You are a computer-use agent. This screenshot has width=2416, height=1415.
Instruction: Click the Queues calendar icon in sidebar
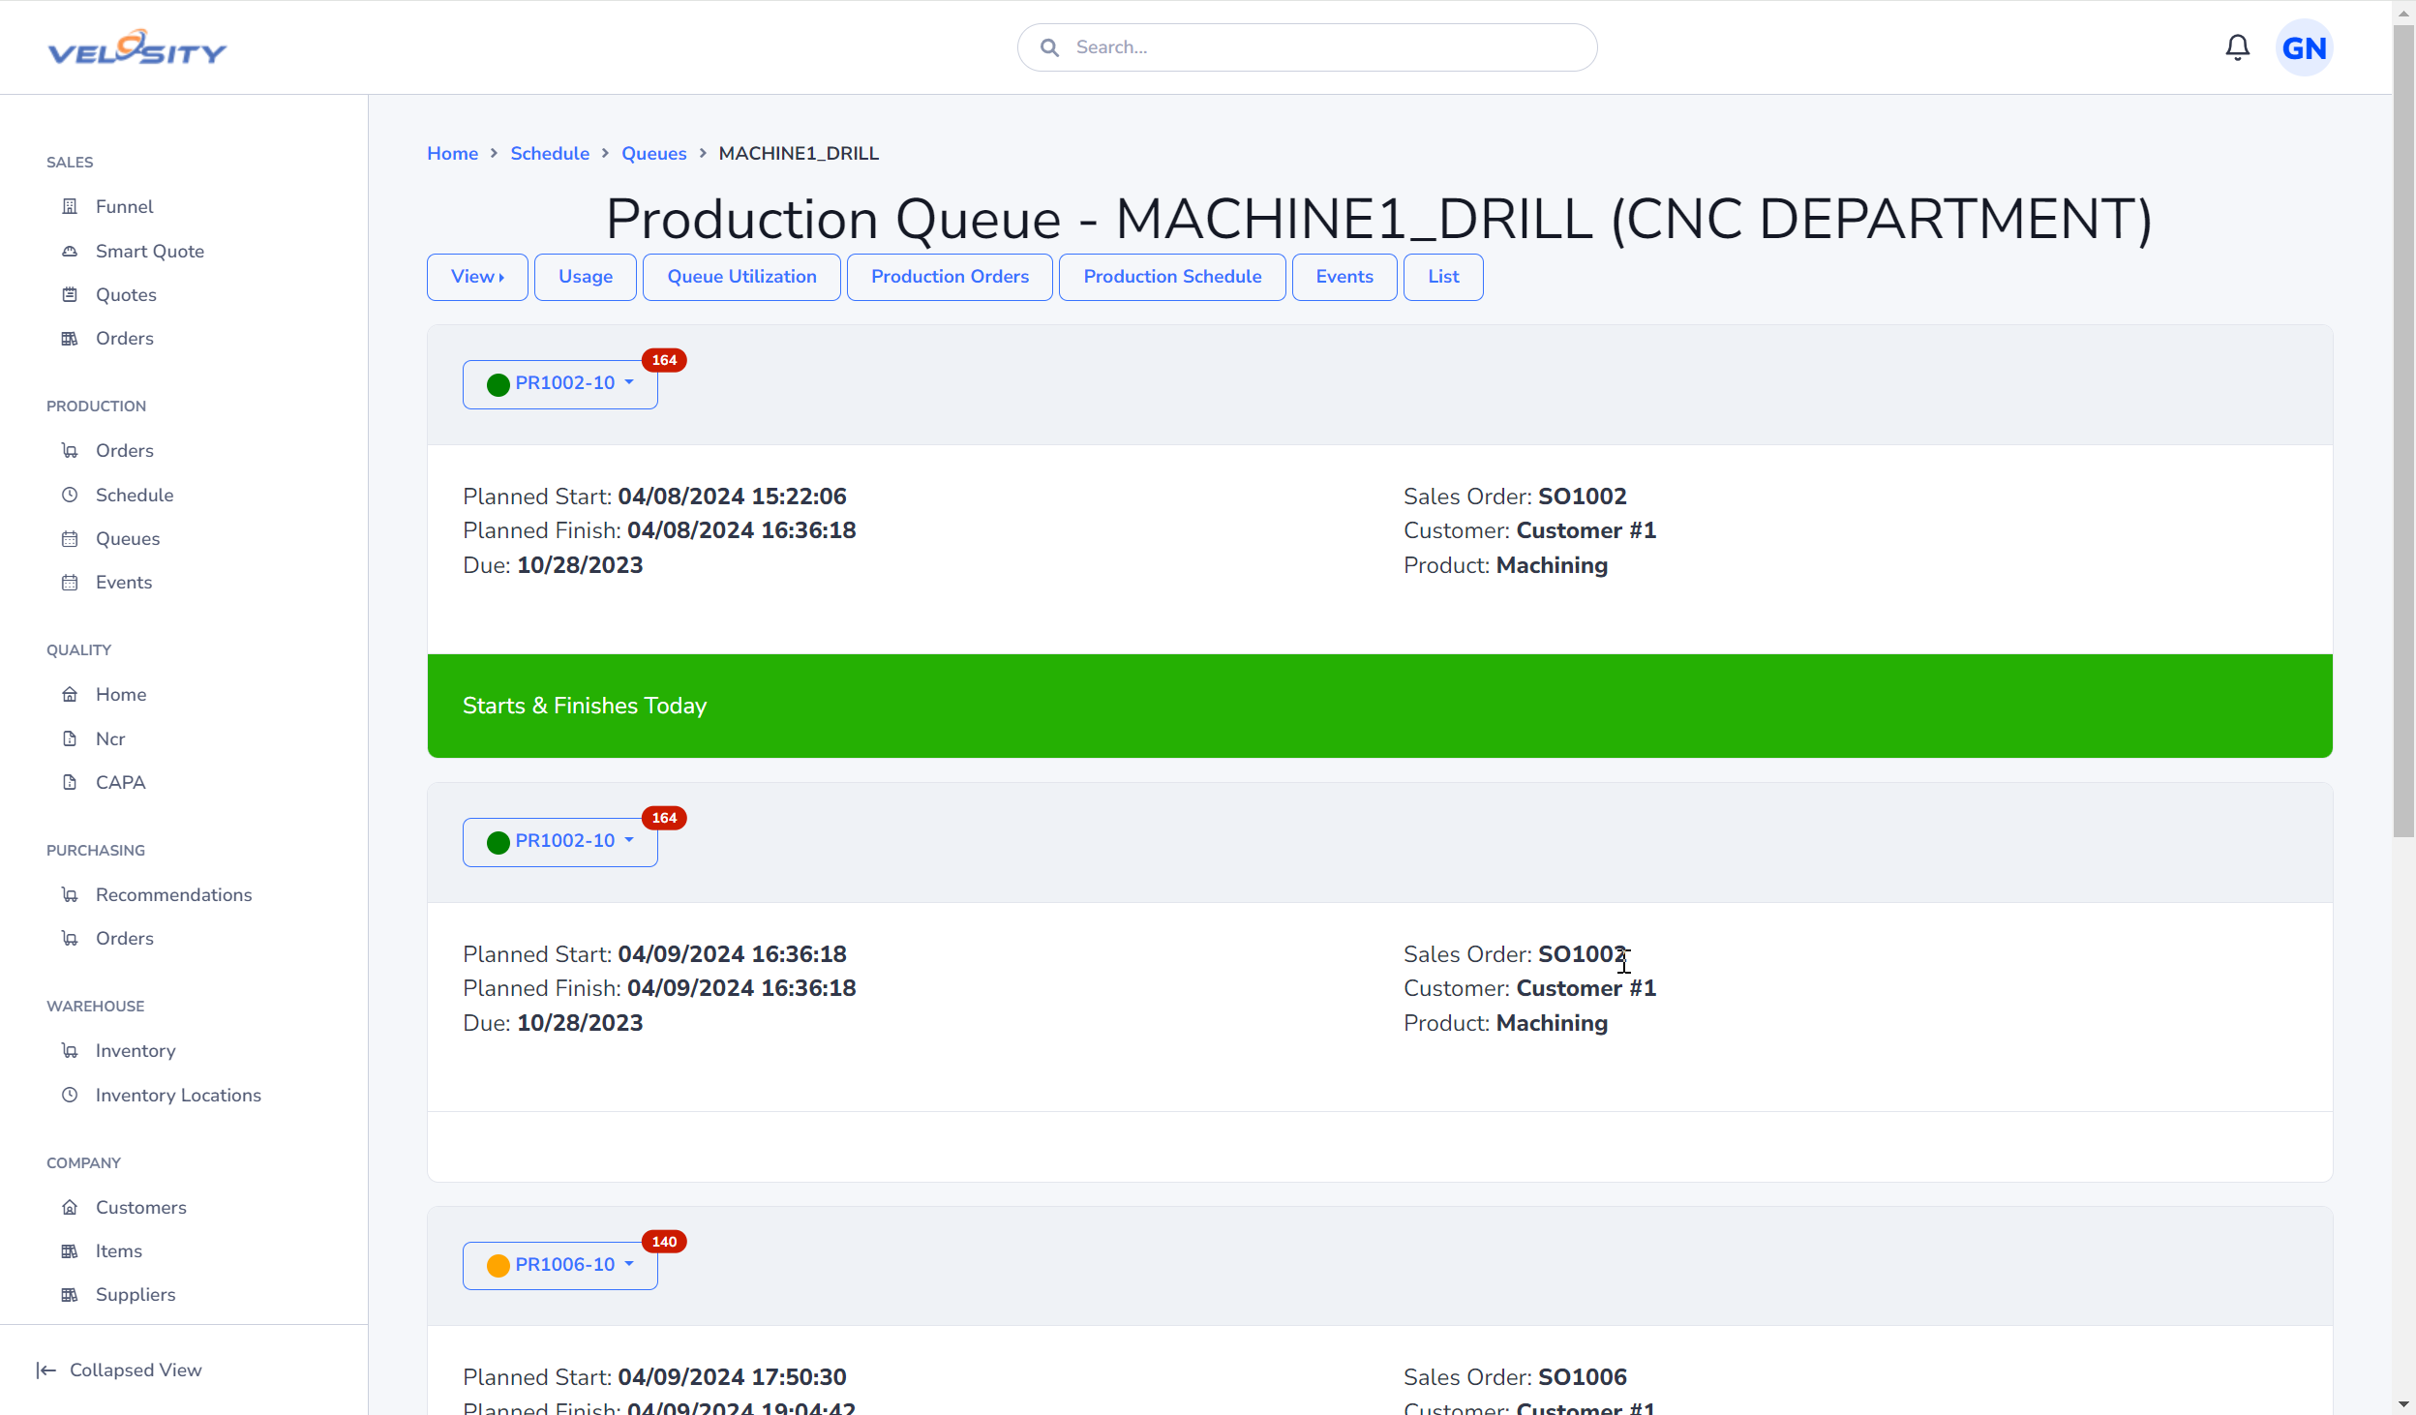pos(70,538)
